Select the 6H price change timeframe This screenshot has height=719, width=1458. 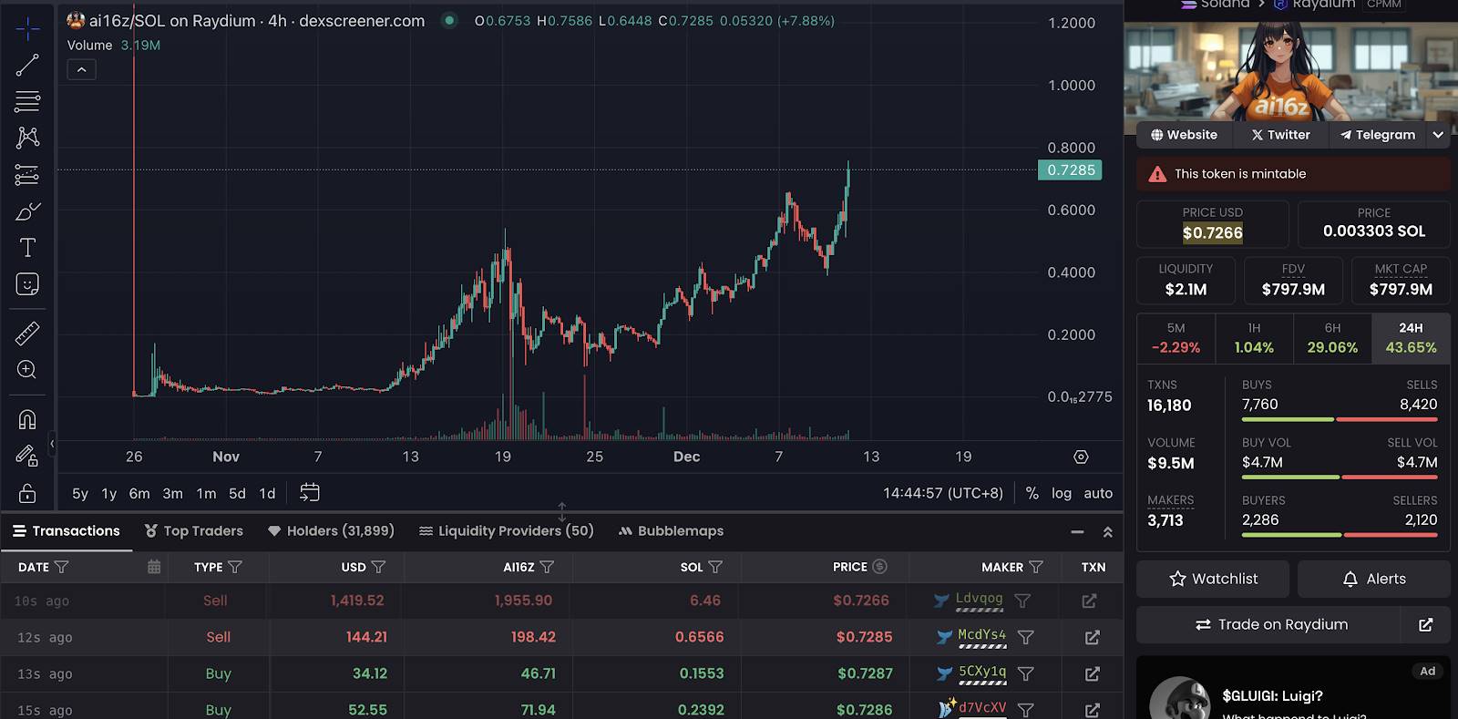(x=1332, y=338)
